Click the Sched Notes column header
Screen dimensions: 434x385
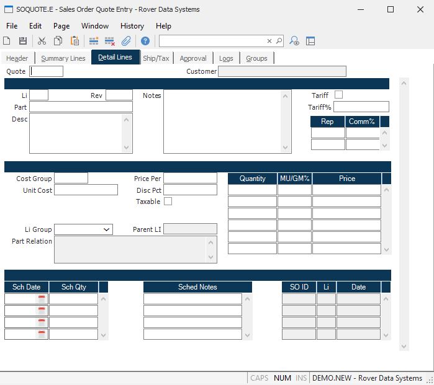point(197,287)
